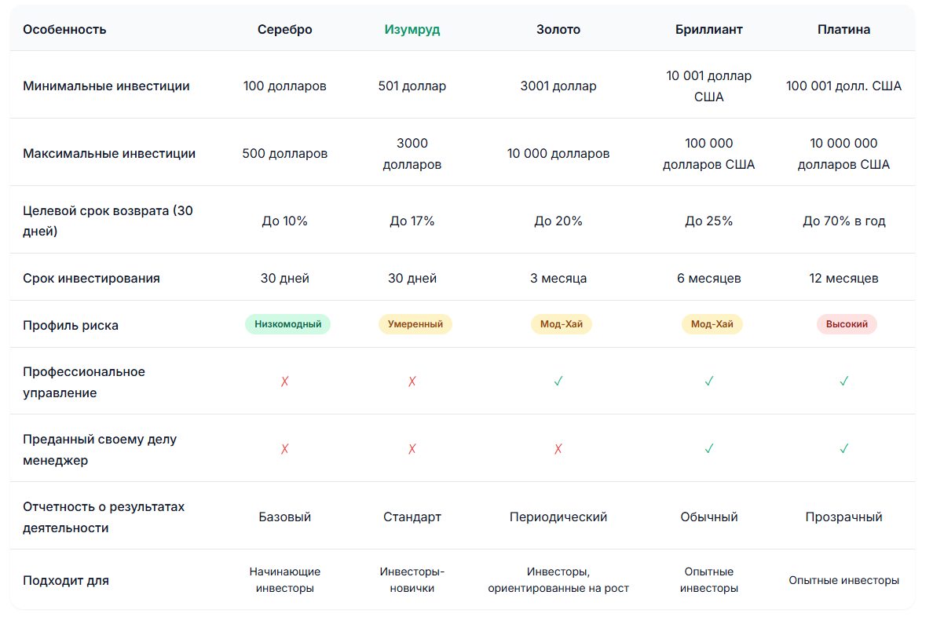Click red cross for Золото dedicated manager
Image resolution: width=933 pixels, height=617 pixels.
pos(558,449)
